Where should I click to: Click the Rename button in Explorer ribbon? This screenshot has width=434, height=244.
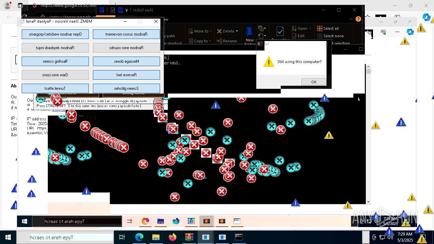point(227,41)
